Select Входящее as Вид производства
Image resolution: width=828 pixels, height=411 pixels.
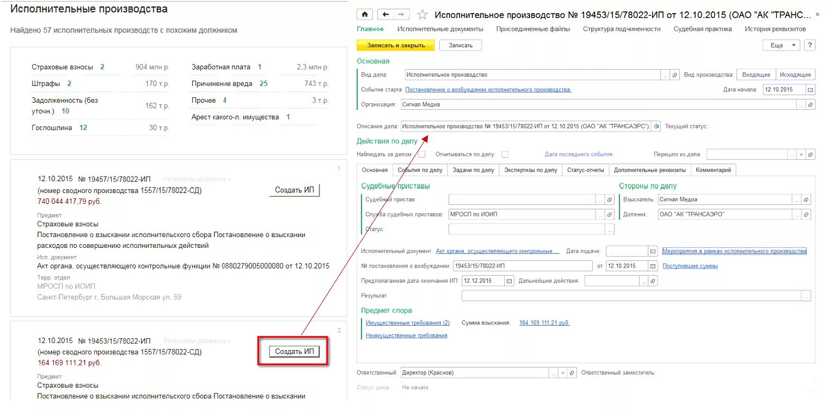(756, 75)
